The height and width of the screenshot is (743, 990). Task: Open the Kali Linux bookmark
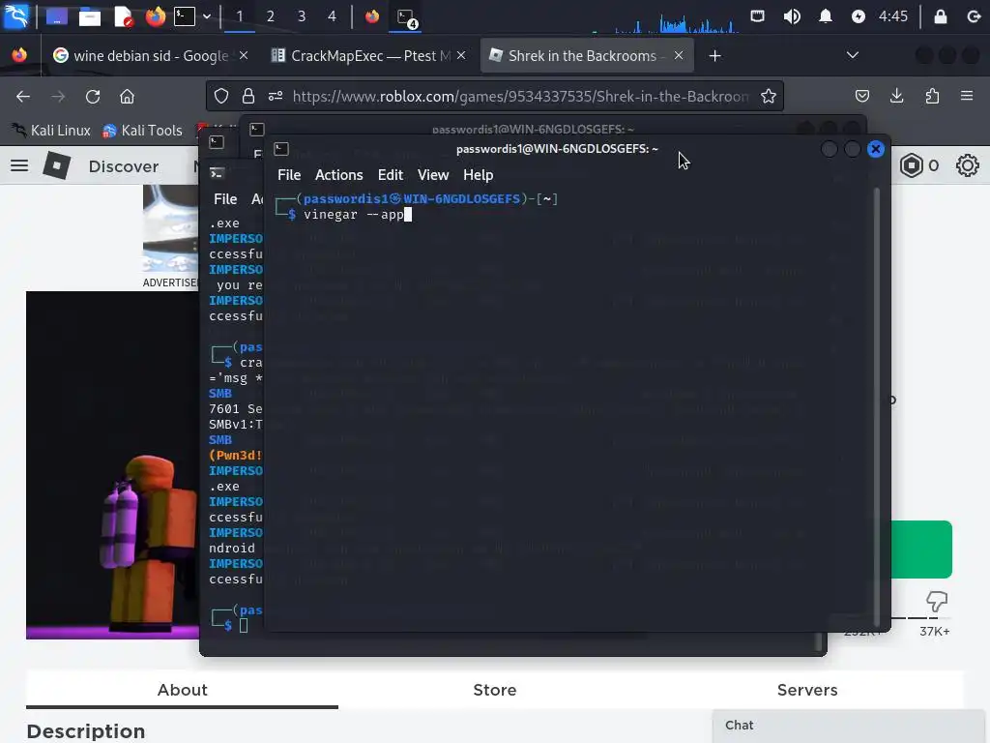(x=52, y=131)
